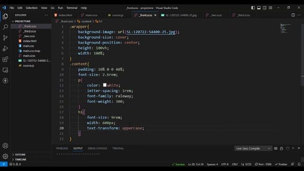Clear the output panel
304x171 pixels.
275,148
